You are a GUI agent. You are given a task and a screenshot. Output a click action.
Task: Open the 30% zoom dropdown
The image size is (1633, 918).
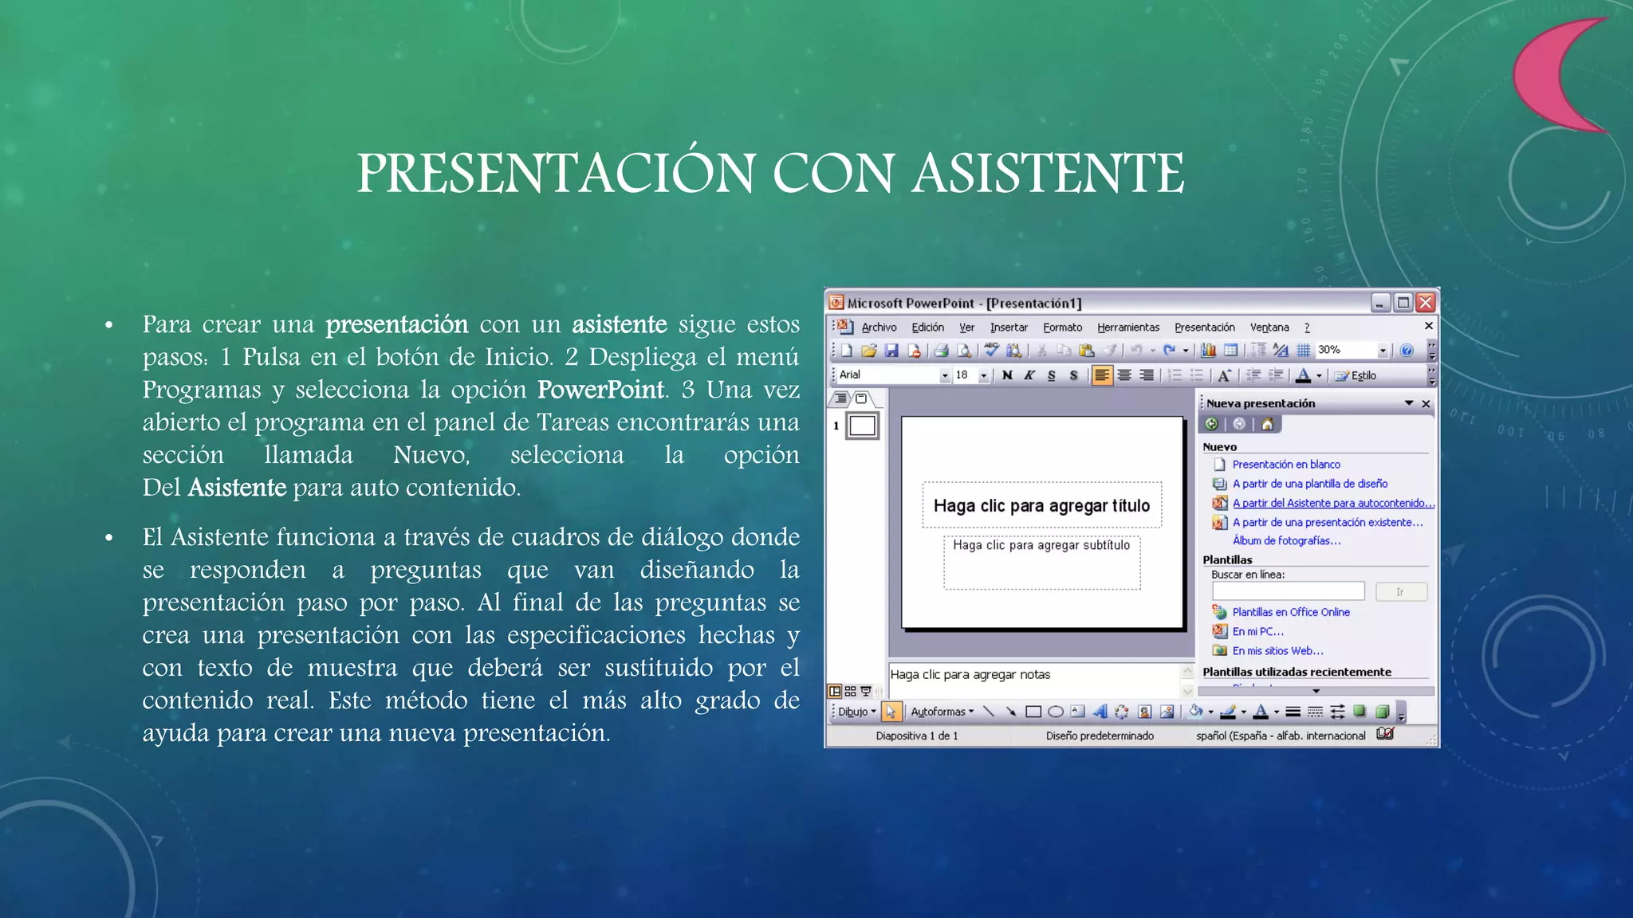1383,351
